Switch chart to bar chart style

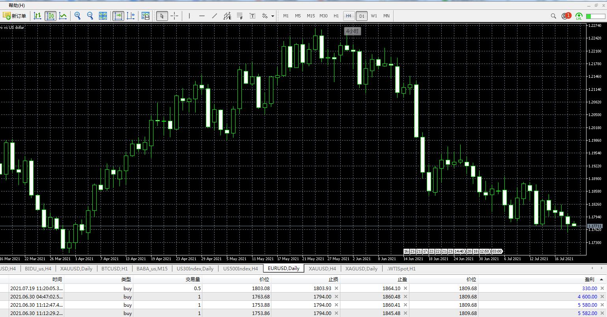37,16
